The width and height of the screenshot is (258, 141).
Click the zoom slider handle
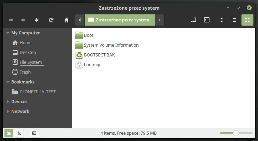pyautogui.click(x=236, y=133)
